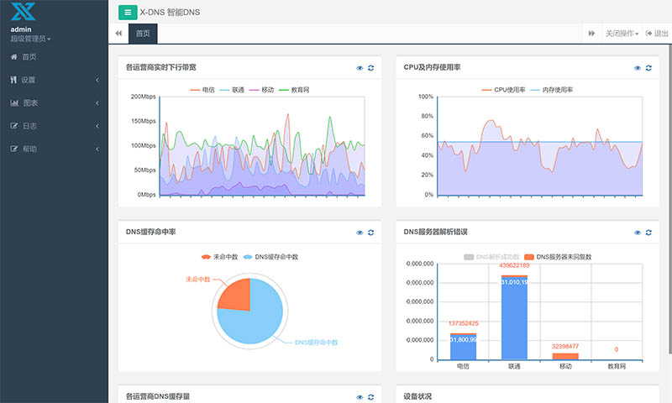Toggle visibility of the 各运营商实时下行带宽 bandwidth panel
Image resolution: width=672 pixels, height=403 pixels.
click(x=360, y=67)
